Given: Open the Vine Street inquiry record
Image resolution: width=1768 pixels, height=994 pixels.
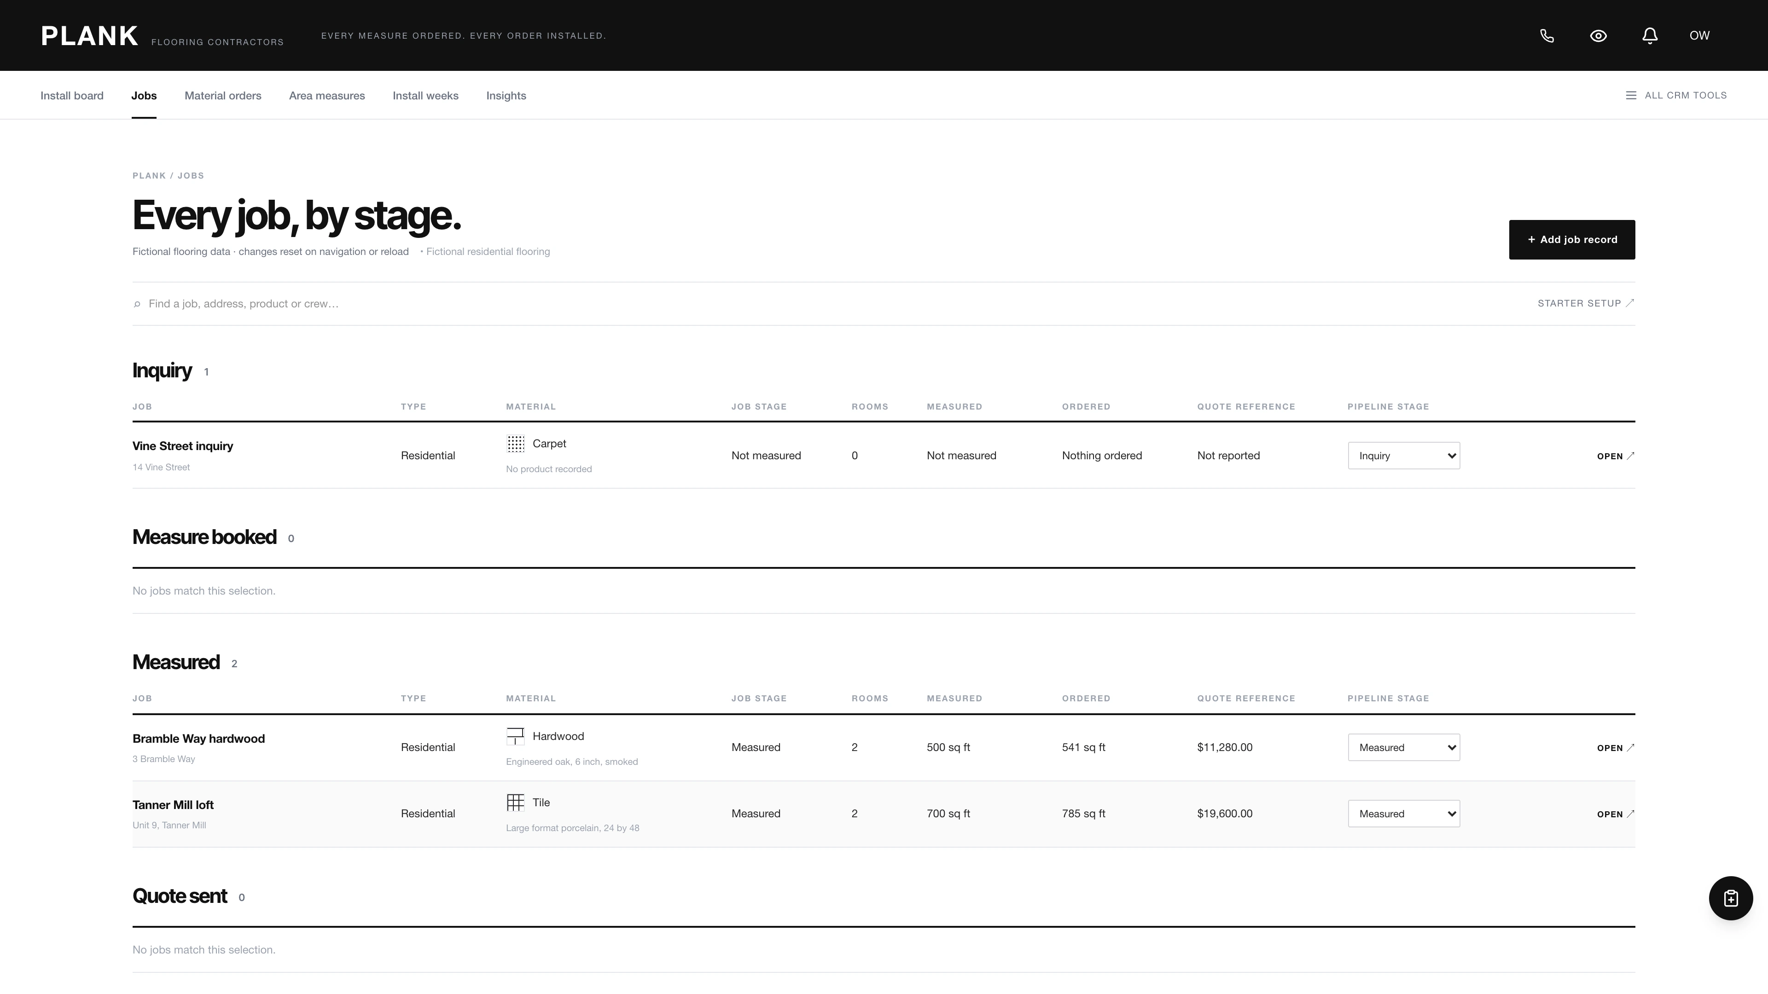Looking at the screenshot, I should click(1616, 456).
